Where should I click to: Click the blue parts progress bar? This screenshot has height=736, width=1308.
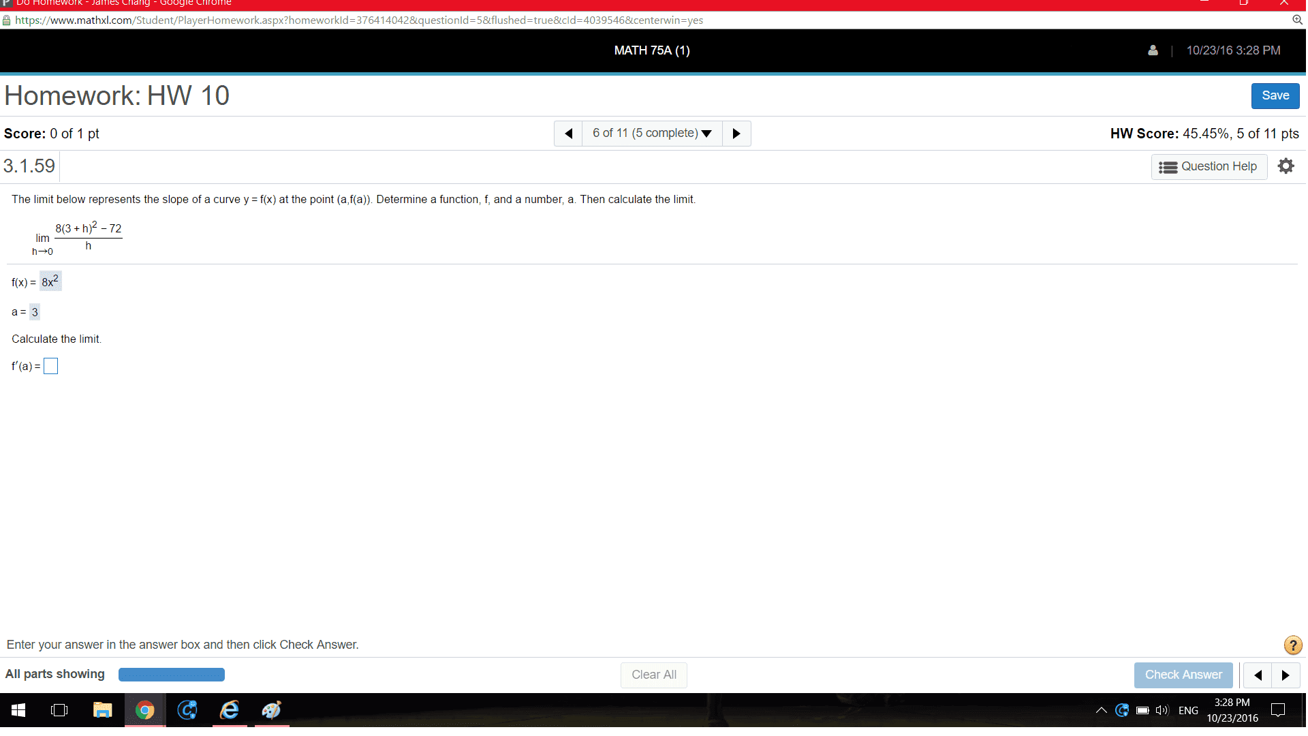(x=172, y=675)
